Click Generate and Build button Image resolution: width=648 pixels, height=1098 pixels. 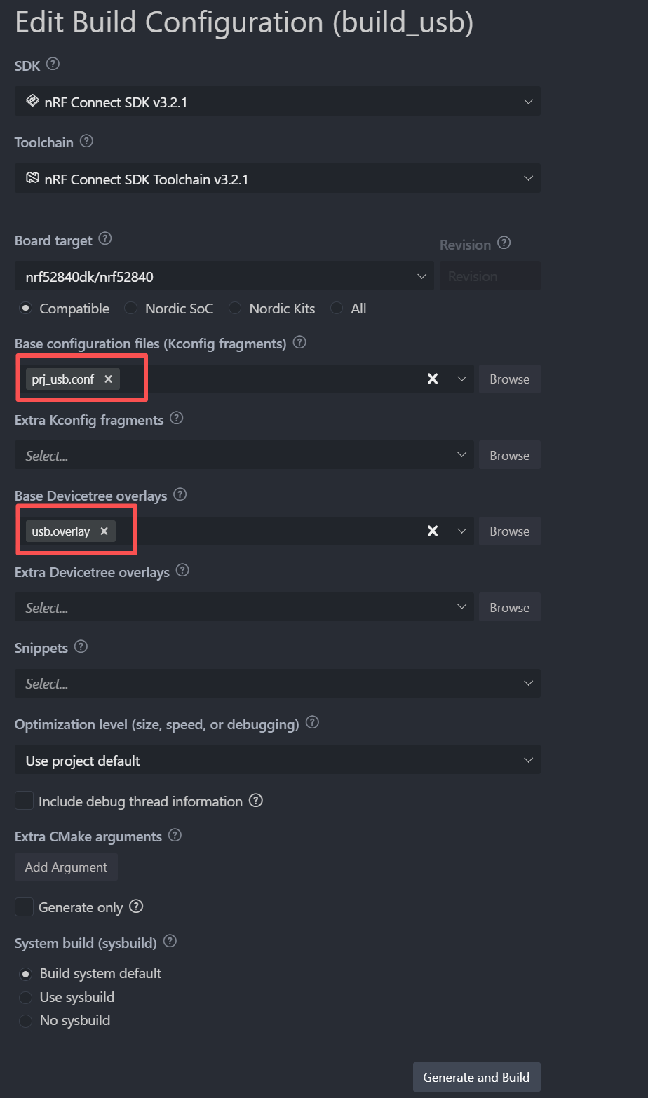tap(476, 1077)
